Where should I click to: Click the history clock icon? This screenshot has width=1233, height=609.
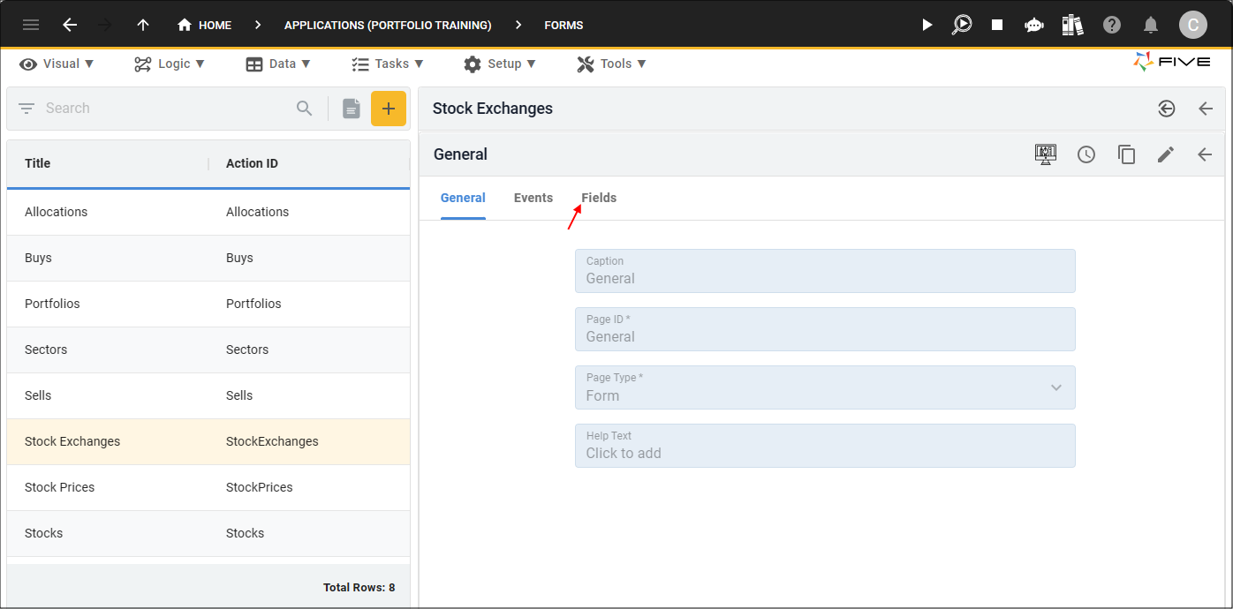click(x=1086, y=154)
